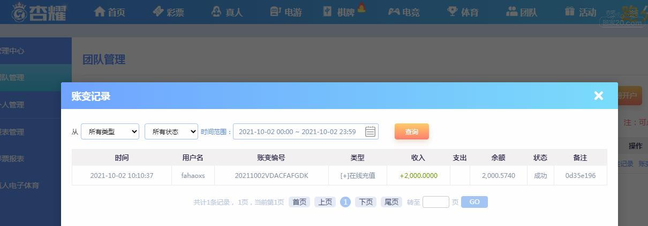Open the 彩票 lottery navigation item
The width and height of the screenshot is (648, 226).
click(x=168, y=12)
